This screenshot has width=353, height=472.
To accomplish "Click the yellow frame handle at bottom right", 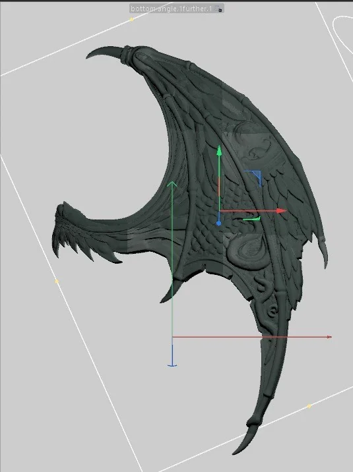I will click(309, 406).
